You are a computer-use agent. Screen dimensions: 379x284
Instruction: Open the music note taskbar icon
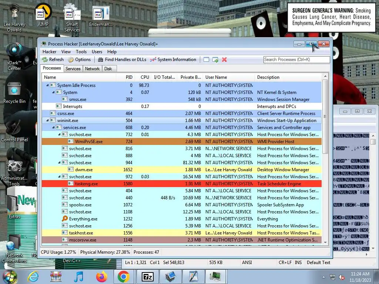point(78,277)
